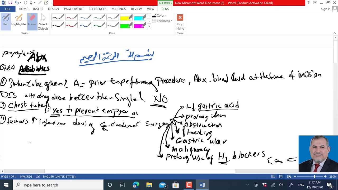
Task: Open the FILE tab
Action: click(8, 9)
